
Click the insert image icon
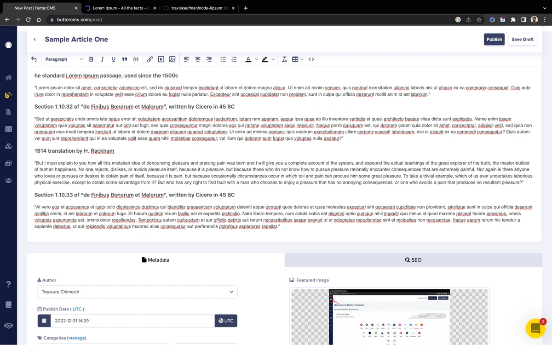click(x=172, y=59)
